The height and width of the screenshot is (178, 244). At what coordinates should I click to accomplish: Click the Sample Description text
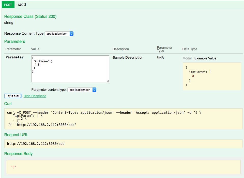tap(128, 58)
